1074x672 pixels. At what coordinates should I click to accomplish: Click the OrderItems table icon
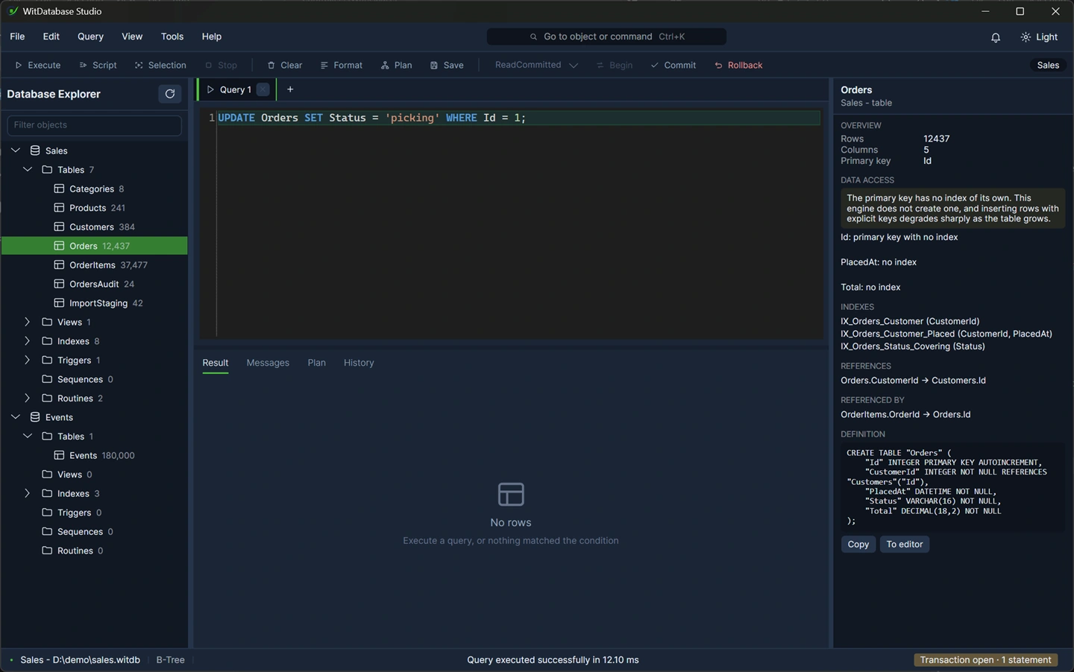click(x=59, y=264)
